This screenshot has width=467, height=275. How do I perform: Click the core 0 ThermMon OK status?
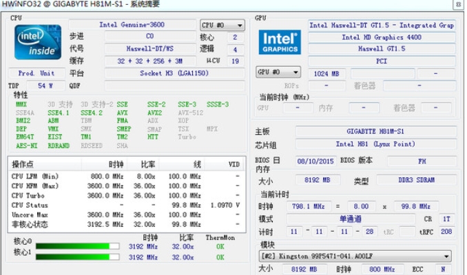pyautogui.click(x=220, y=247)
